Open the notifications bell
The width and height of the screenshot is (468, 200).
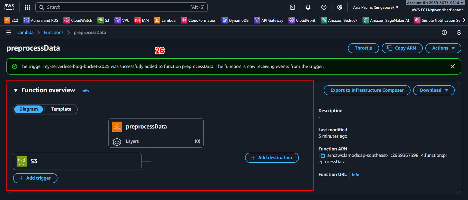(308, 7)
